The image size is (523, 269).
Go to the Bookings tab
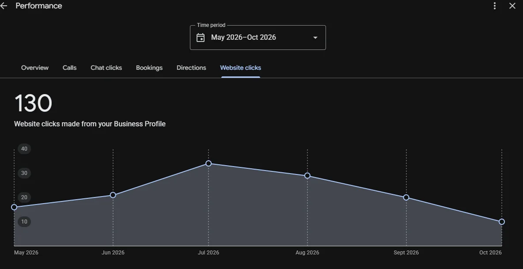click(x=149, y=68)
